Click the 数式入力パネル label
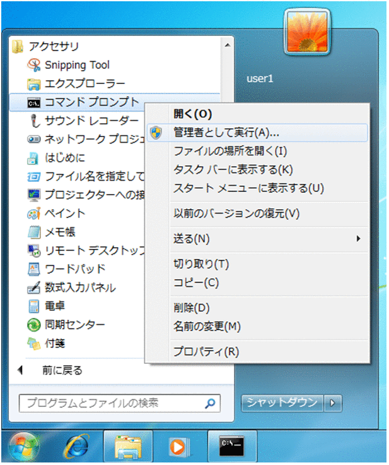This screenshot has width=389, height=465. 80,287
